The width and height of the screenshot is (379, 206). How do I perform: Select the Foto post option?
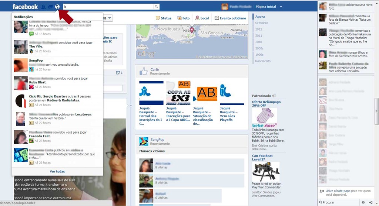pos(183,18)
